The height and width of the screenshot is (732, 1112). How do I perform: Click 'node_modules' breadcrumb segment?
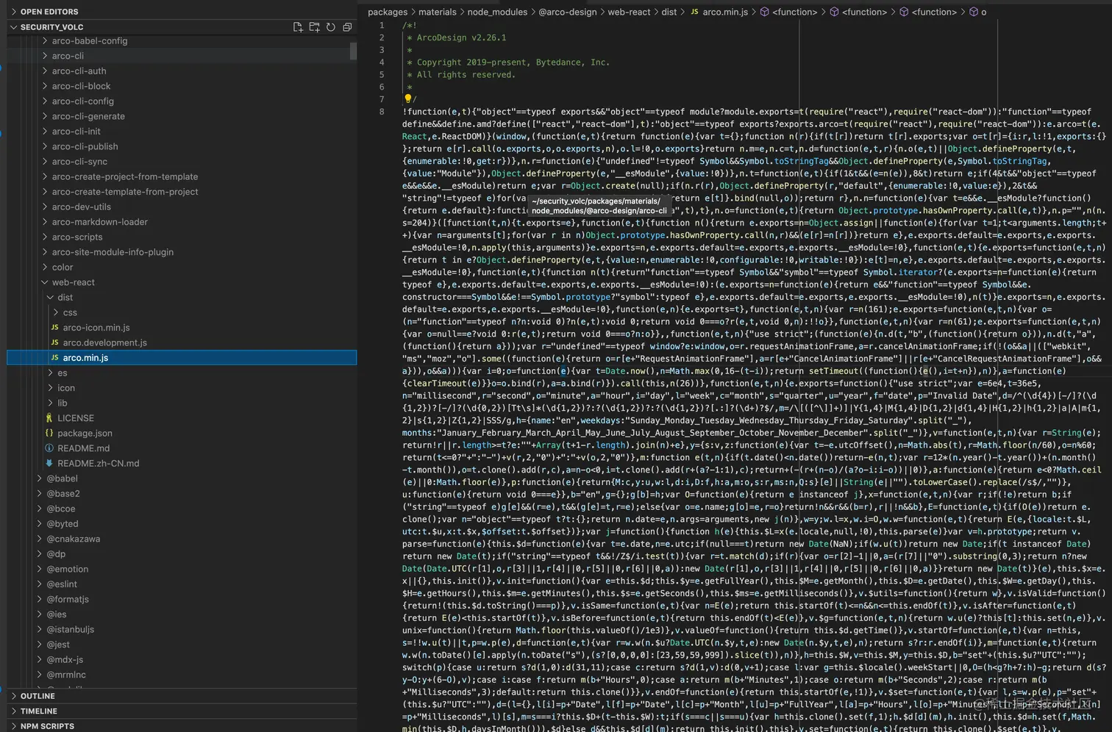[497, 12]
